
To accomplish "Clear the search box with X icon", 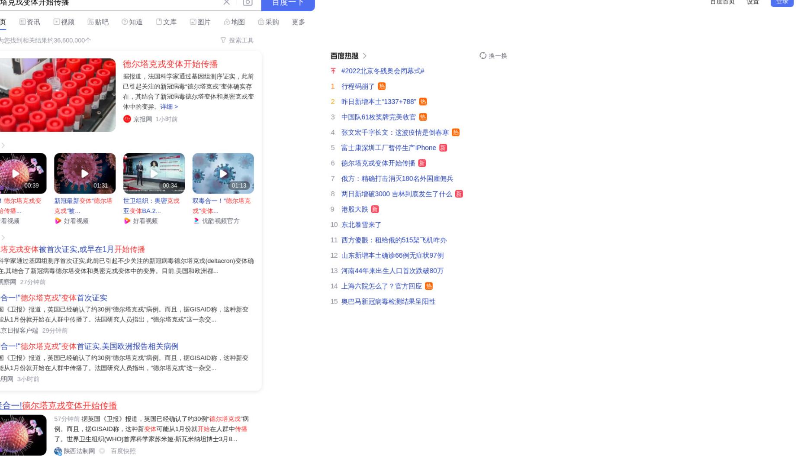I will (x=226, y=2).
